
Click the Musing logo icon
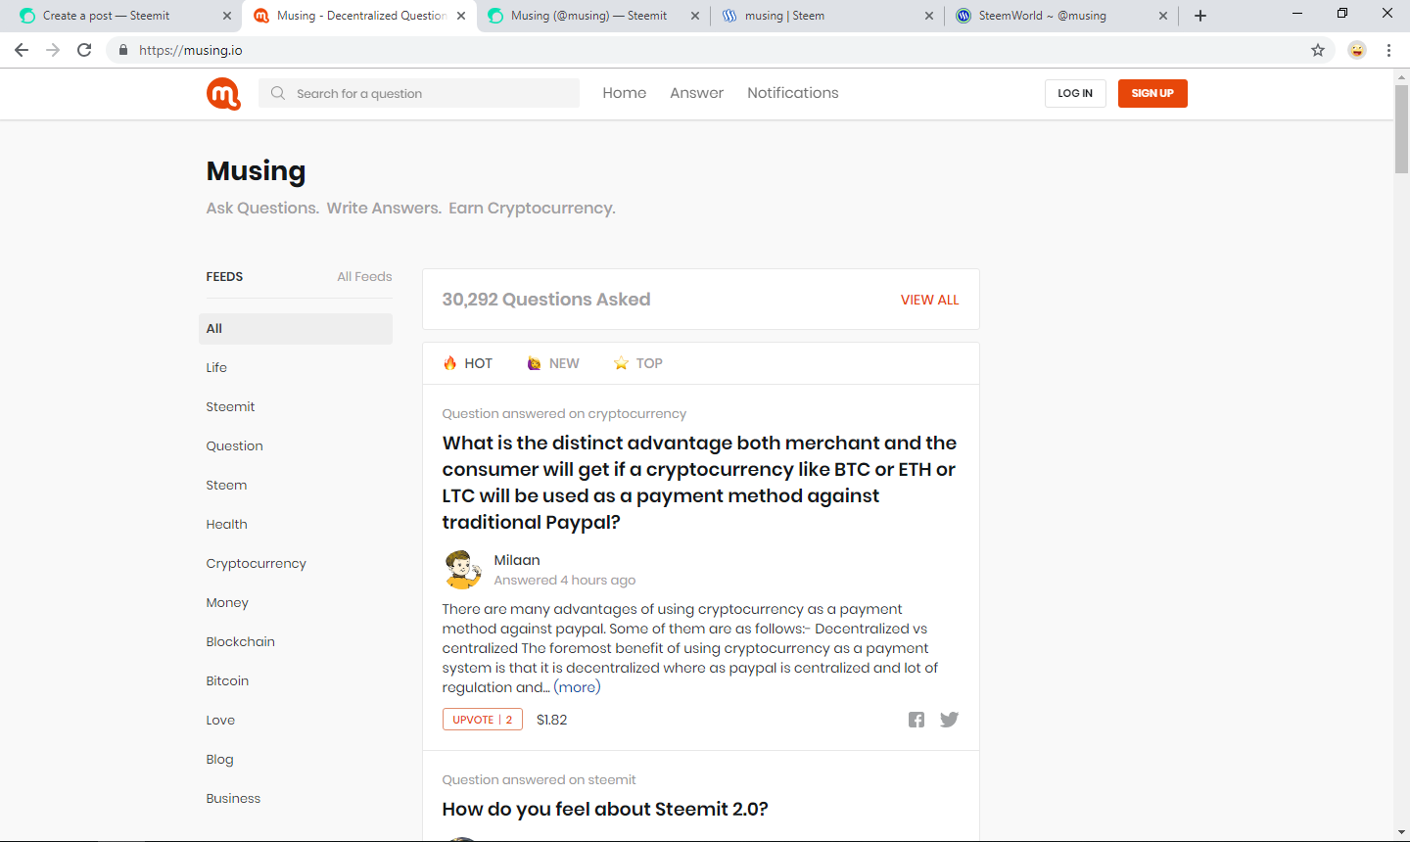(223, 94)
